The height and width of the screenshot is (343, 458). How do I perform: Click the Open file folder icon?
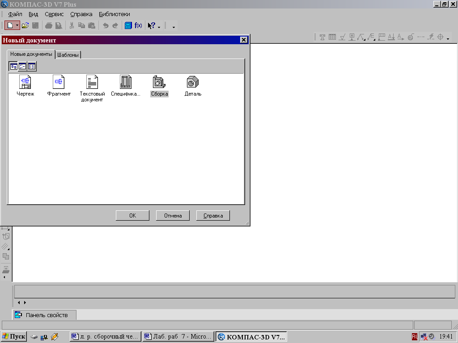pos(25,25)
